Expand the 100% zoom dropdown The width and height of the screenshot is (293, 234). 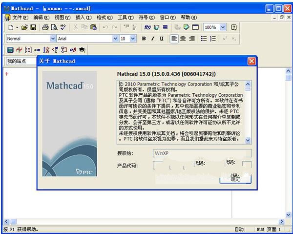click(223, 27)
